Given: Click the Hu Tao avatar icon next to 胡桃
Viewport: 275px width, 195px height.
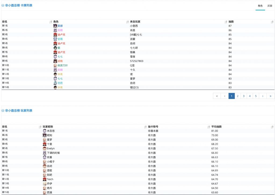Looking at the screenshot, I should pos(55,61).
